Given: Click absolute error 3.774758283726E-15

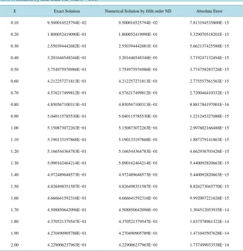Looking at the screenshot, I should coord(209,70).
